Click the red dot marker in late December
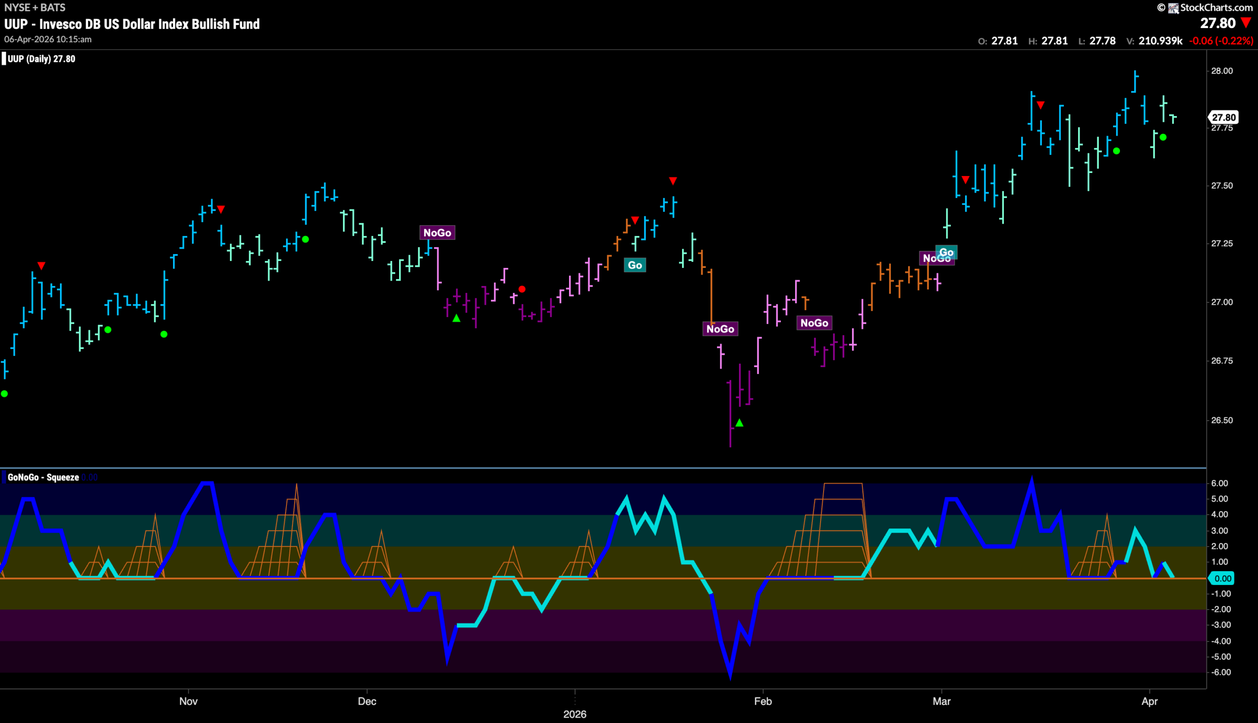This screenshot has height=723, width=1258. (522, 289)
